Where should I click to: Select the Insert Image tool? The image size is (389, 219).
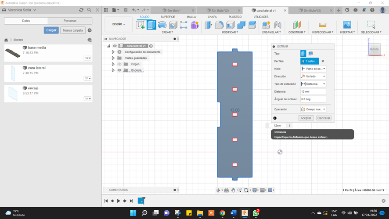pos(347,25)
